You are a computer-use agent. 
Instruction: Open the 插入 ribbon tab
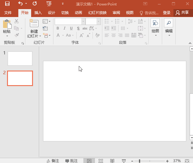pyautogui.click(x=38, y=13)
